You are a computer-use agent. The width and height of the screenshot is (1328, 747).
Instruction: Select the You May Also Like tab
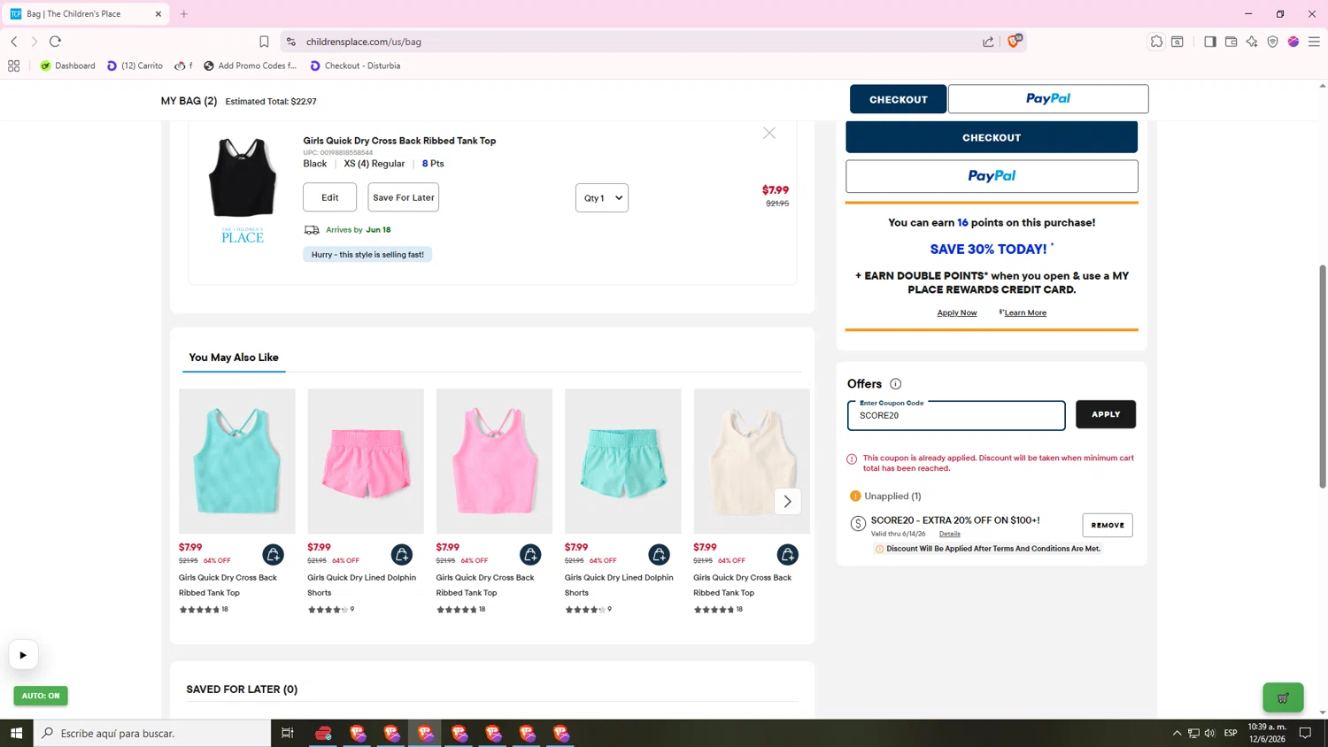pos(234,358)
